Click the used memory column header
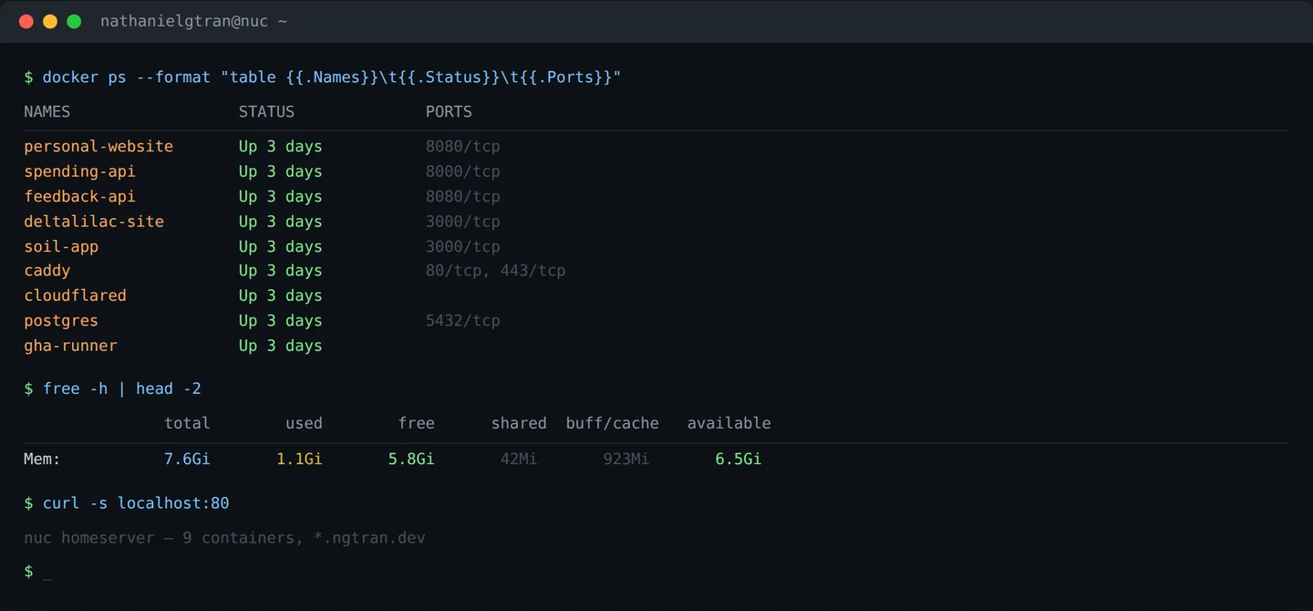Image resolution: width=1313 pixels, height=611 pixels. tap(304, 423)
